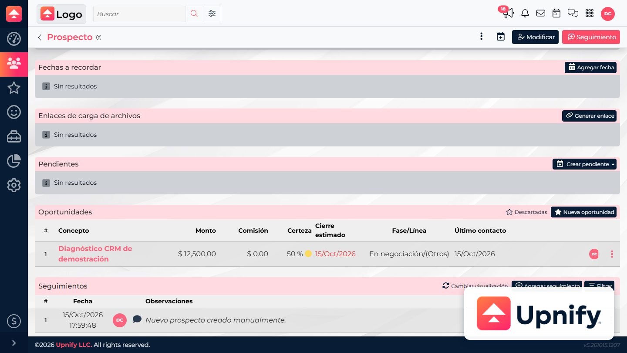The image size is (627, 353).
Task: Click the help icon next to Prospecto
Action: 99,37
